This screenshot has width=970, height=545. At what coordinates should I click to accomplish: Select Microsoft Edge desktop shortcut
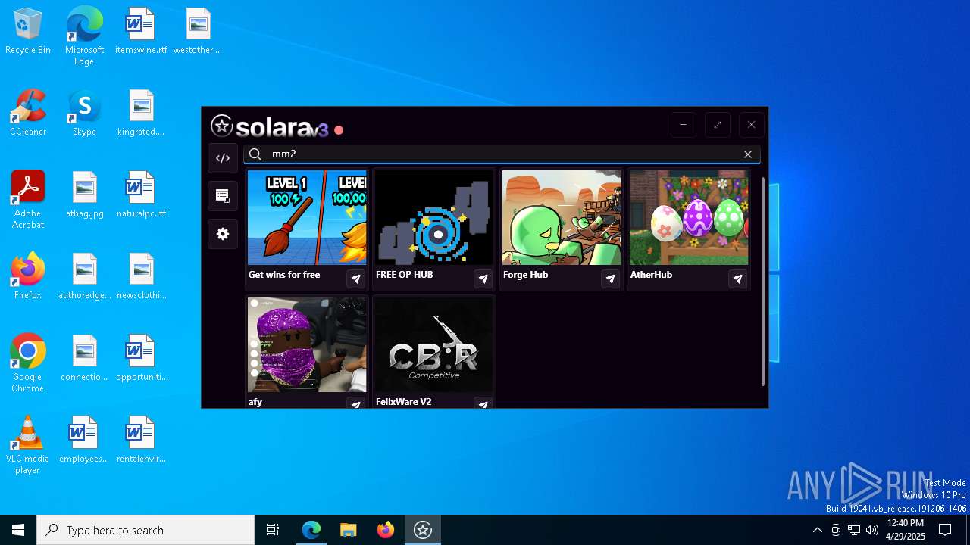point(84,36)
